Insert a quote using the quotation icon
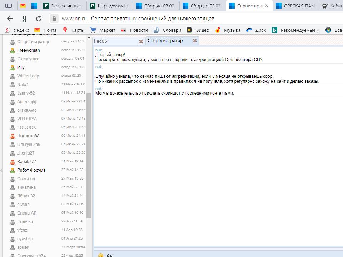343x257 pixels. (x=110, y=255)
